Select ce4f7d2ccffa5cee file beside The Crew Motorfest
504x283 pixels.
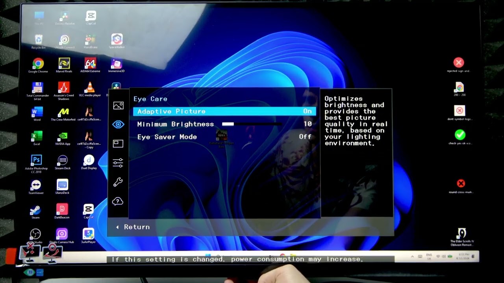89,114
